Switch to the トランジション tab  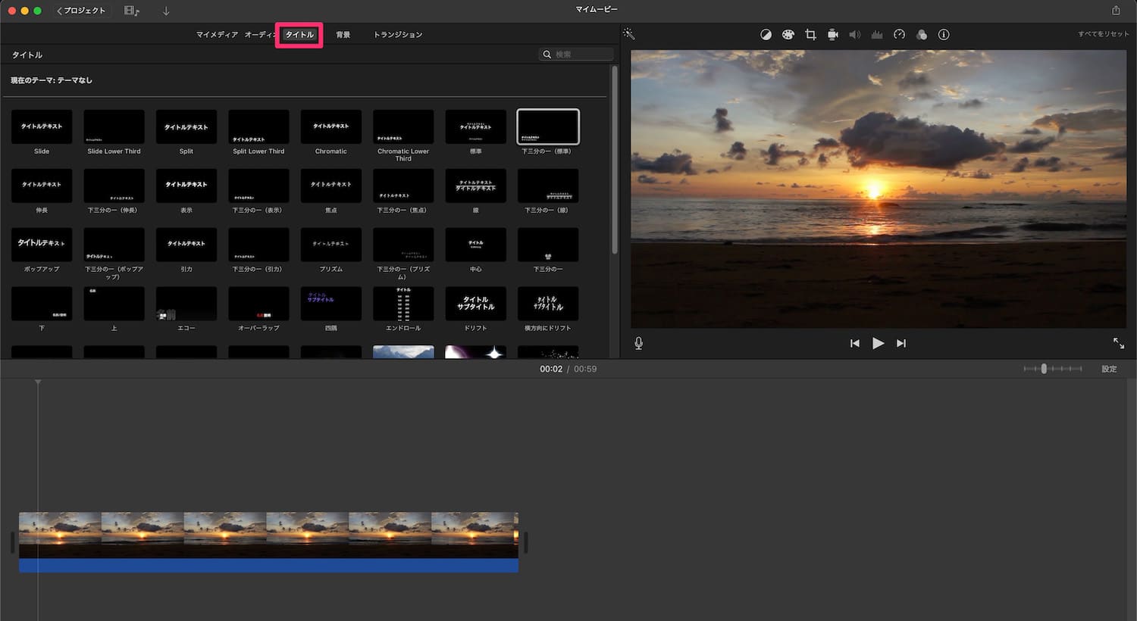[x=397, y=35]
